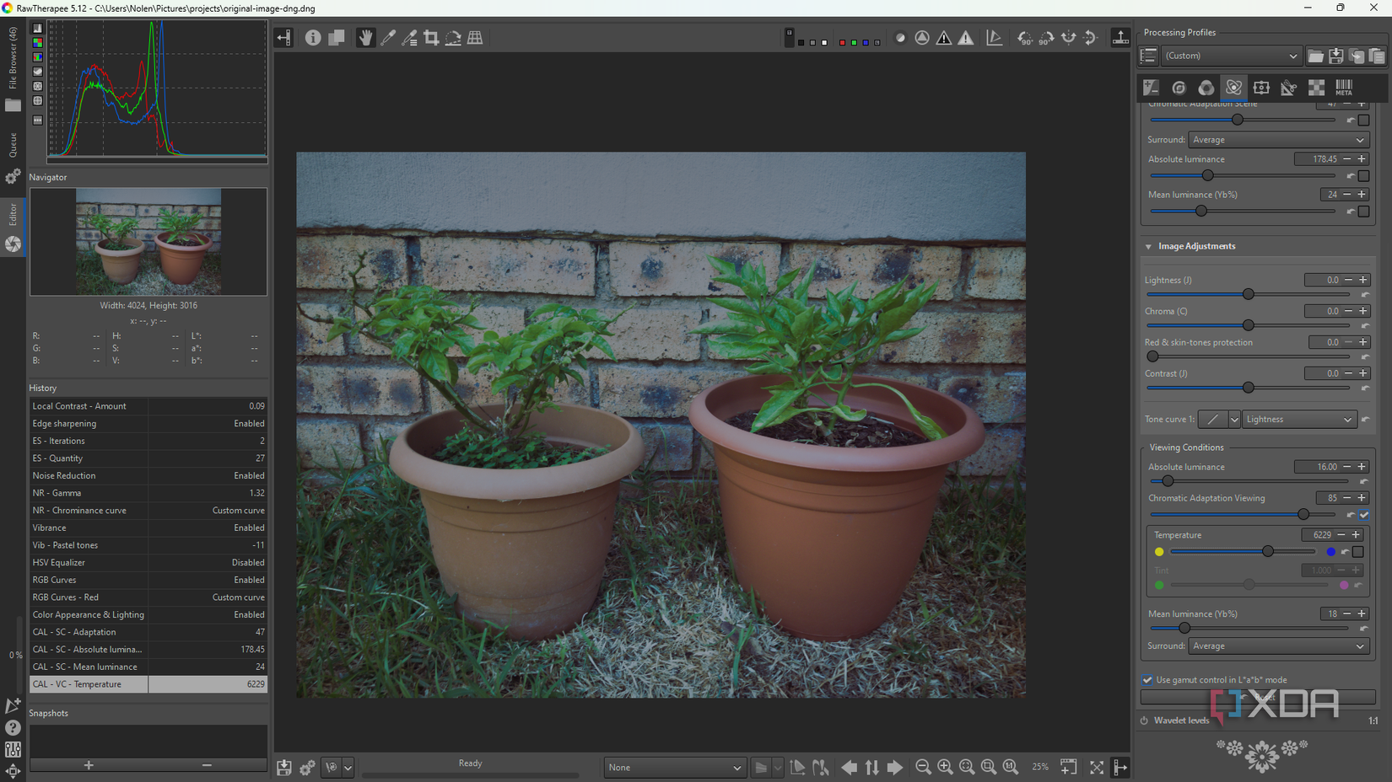Open the Surround dropdown under Viewing Conditions
Screen dimensions: 1392x782
coord(1277,645)
